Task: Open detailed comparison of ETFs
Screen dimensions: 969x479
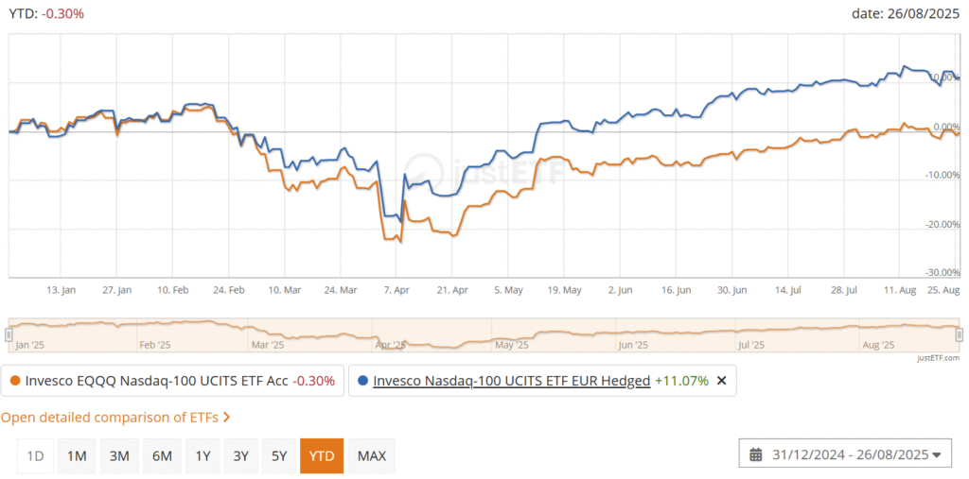Action: pyautogui.click(x=115, y=418)
